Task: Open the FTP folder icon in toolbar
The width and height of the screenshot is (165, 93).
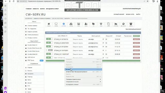Action: pyautogui.click(x=93, y=25)
